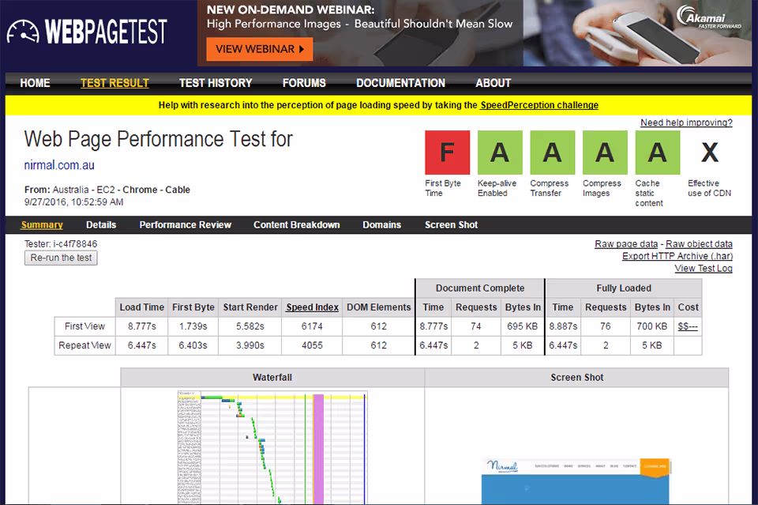This screenshot has height=505, width=758.
Task: Click the Fully Loaded table header
Action: pyautogui.click(x=624, y=288)
